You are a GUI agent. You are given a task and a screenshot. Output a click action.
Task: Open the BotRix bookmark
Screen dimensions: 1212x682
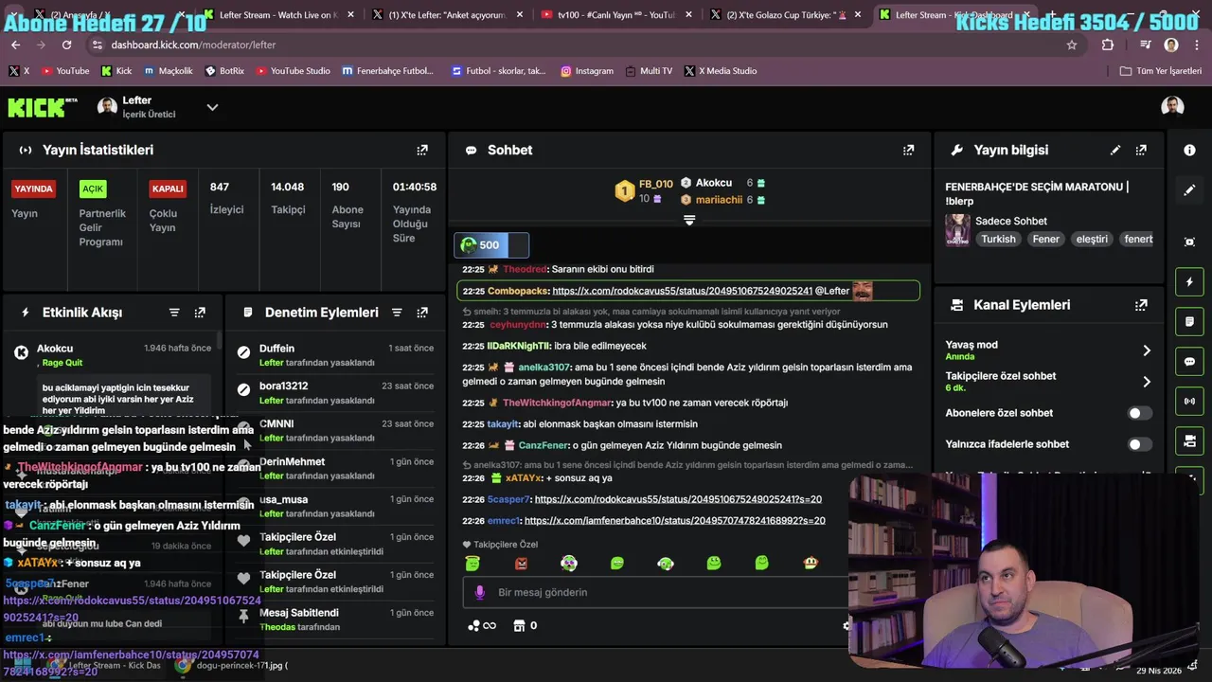pyautogui.click(x=224, y=71)
